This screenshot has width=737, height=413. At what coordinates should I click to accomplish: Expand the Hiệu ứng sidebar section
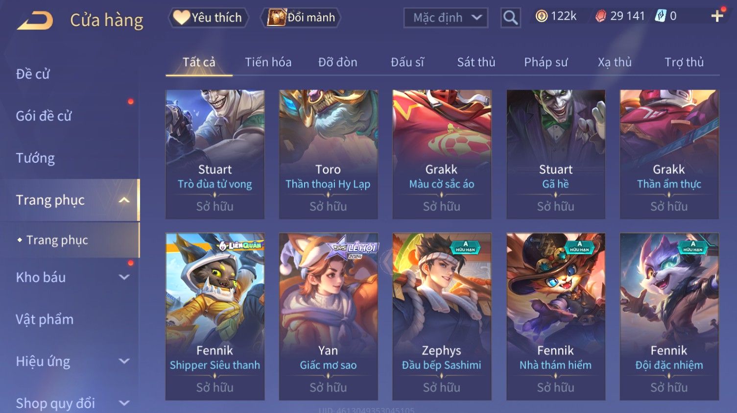(x=124, y=362)
